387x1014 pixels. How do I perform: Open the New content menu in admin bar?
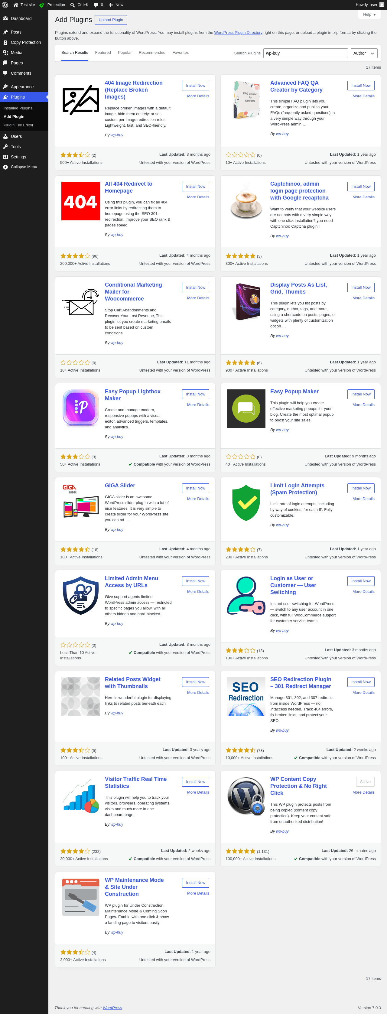(x=116, y=5)
